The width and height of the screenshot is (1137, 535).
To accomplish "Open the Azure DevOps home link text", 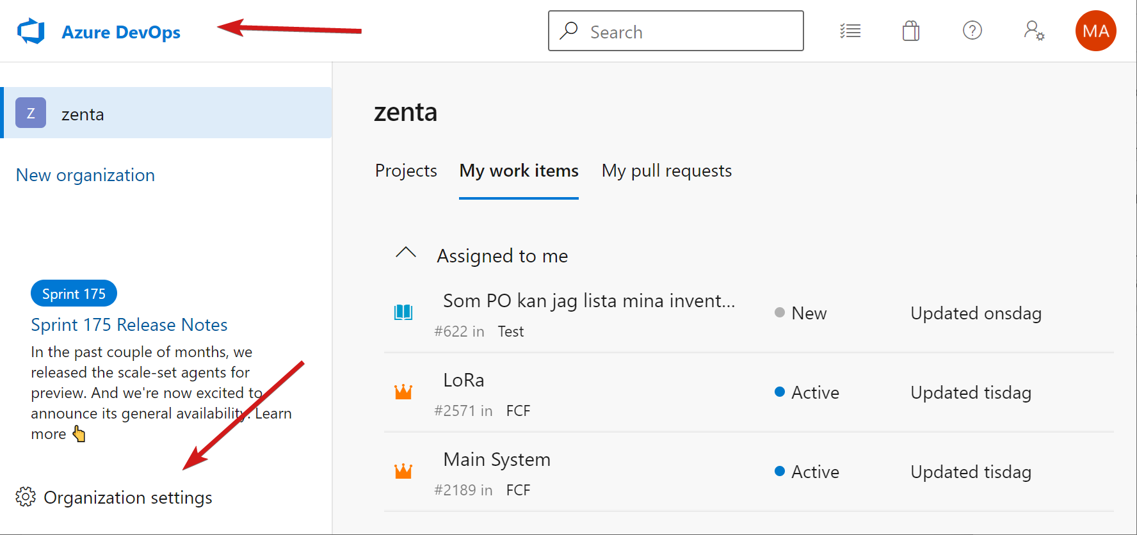I will (121, 32).
